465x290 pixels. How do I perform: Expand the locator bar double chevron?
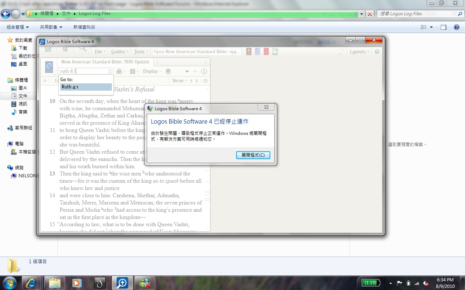[45, 81]
